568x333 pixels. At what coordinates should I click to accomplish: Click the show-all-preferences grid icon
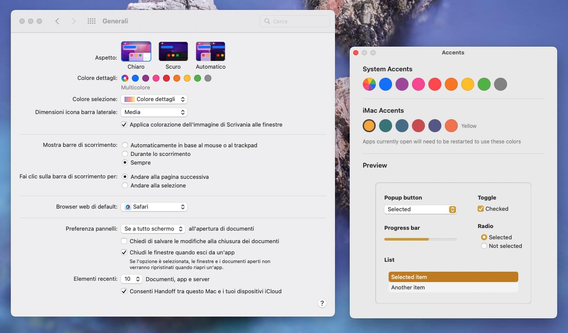coord(91,21)
